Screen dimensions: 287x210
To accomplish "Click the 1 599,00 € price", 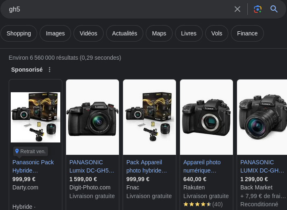I will coord(83,179).
